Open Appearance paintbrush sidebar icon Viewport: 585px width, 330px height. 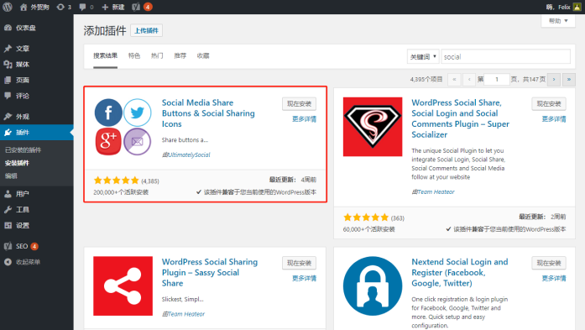[8, 117]
